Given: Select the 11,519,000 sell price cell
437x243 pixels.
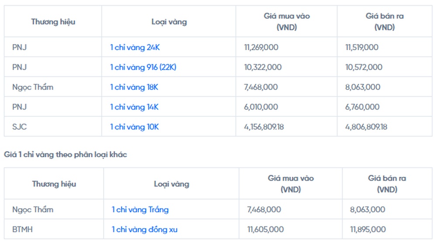Looking at the screenshot, I should coord(385,47).
